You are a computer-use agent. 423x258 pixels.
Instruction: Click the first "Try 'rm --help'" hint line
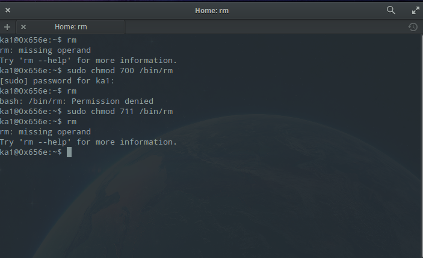[x=88, y=61]
